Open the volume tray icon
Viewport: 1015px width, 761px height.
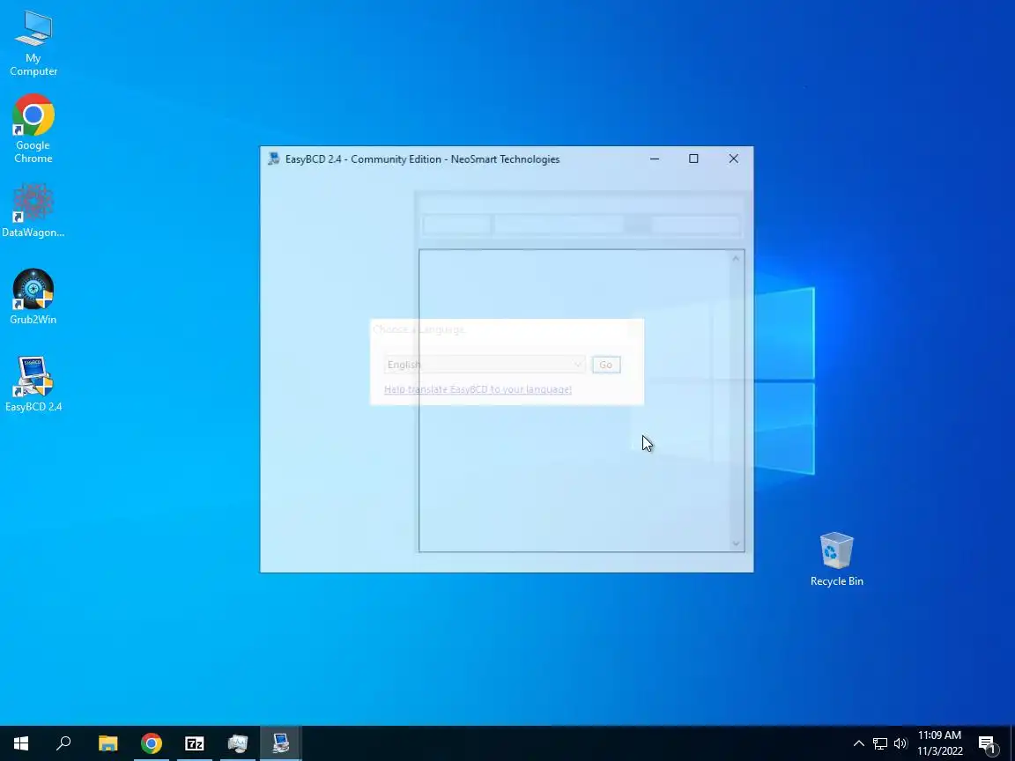[900, 743]
